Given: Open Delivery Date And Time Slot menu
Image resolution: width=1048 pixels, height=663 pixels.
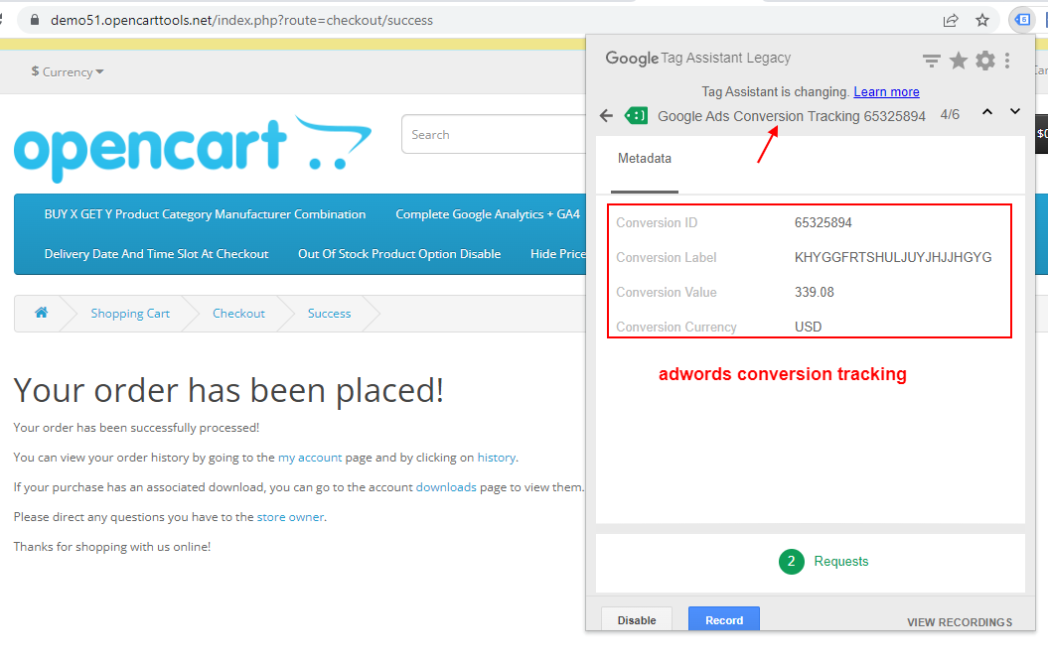Looking at the screenshot, I should (x=156, y=254).
